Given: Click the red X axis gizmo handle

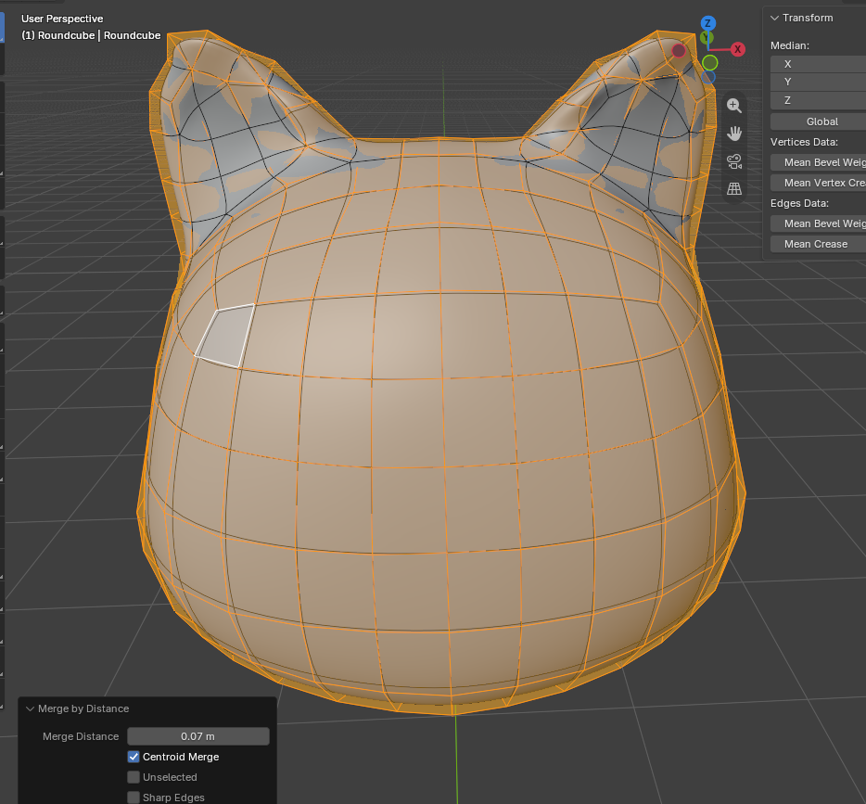Looking at the screenshot, I should (737, 49).
